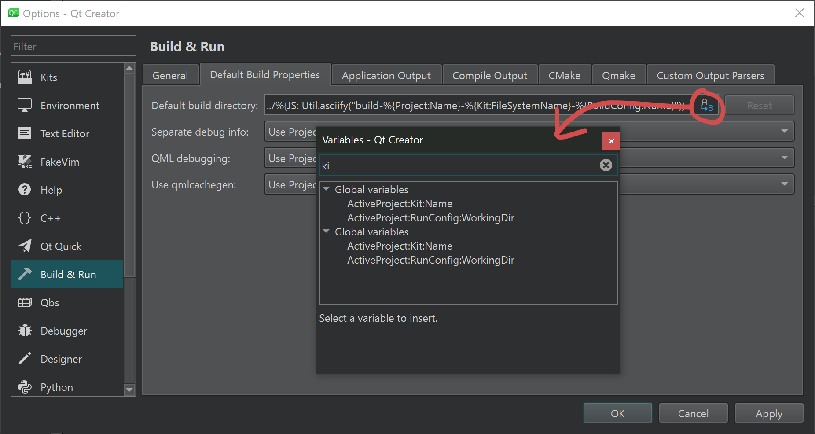Screen dimensions: 815x434
Task: Close the Variables - Qt Creator popup
Action: (x=611, y=141)
